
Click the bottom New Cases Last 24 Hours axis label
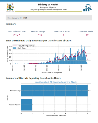[x=56, y=115]
